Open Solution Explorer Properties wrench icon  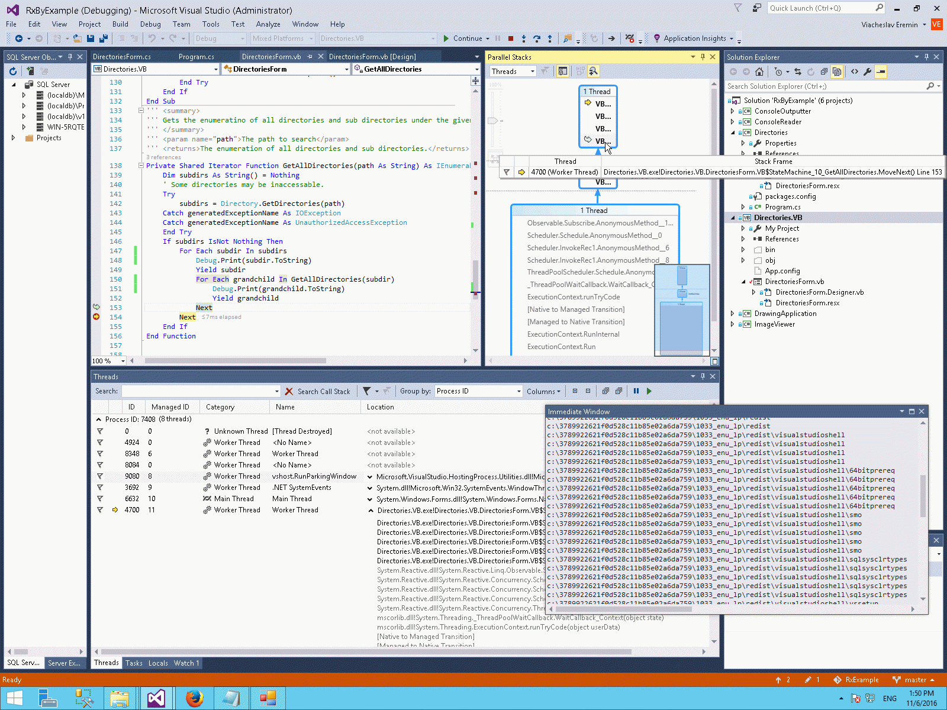pos(867,72)
